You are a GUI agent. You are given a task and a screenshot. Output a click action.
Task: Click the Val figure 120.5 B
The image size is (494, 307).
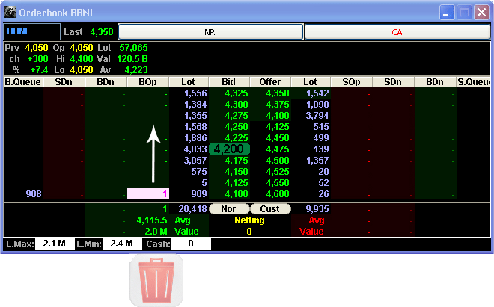pyautogui.click(x=132, y=59)
